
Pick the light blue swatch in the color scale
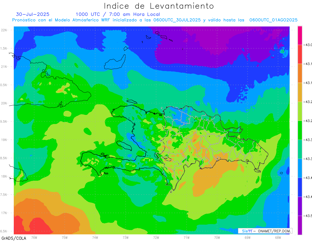[300, 168]
